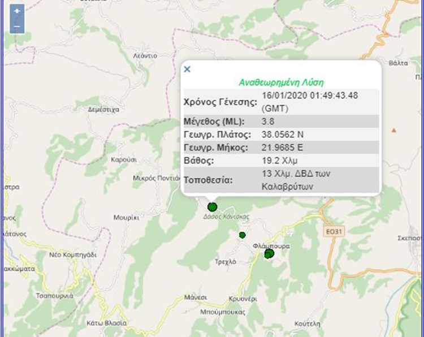Click the Αναθεωρημένη Λύση popup title
The width and height of the screenshot is (424, 337).
click(281, 82)
